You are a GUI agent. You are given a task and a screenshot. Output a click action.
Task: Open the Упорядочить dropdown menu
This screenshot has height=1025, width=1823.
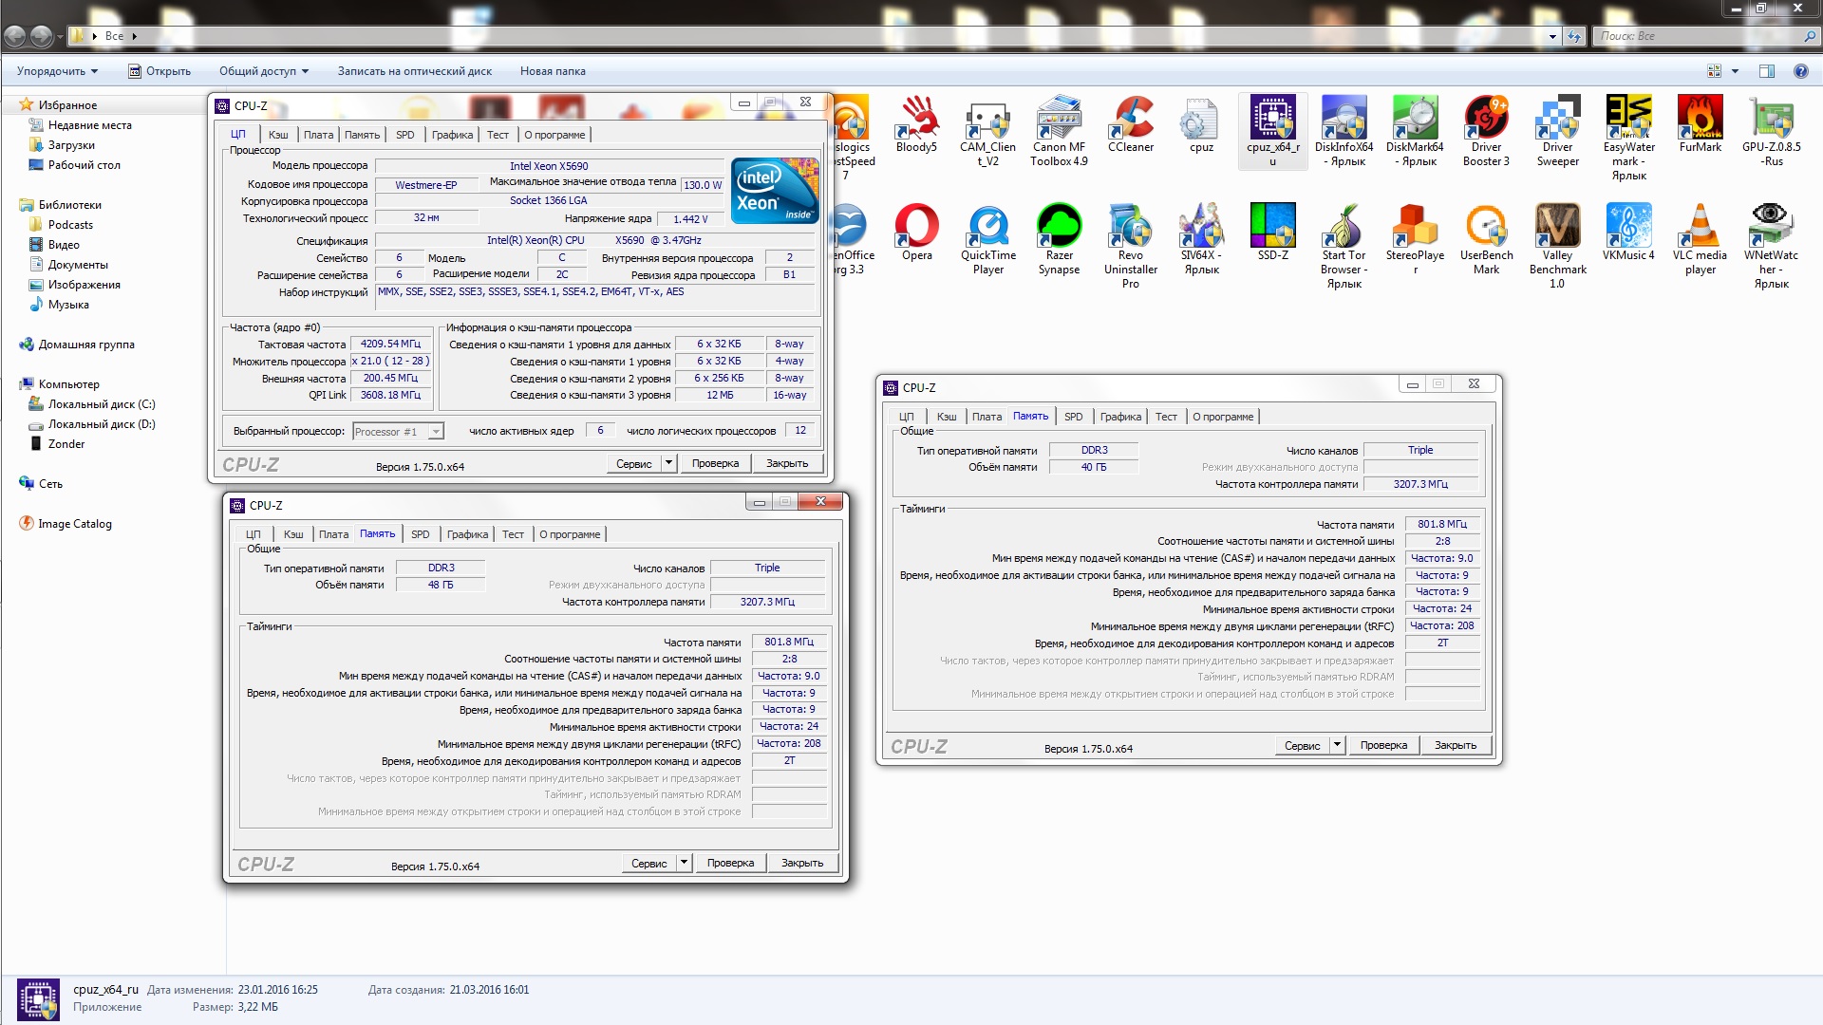tap(57, 71)
